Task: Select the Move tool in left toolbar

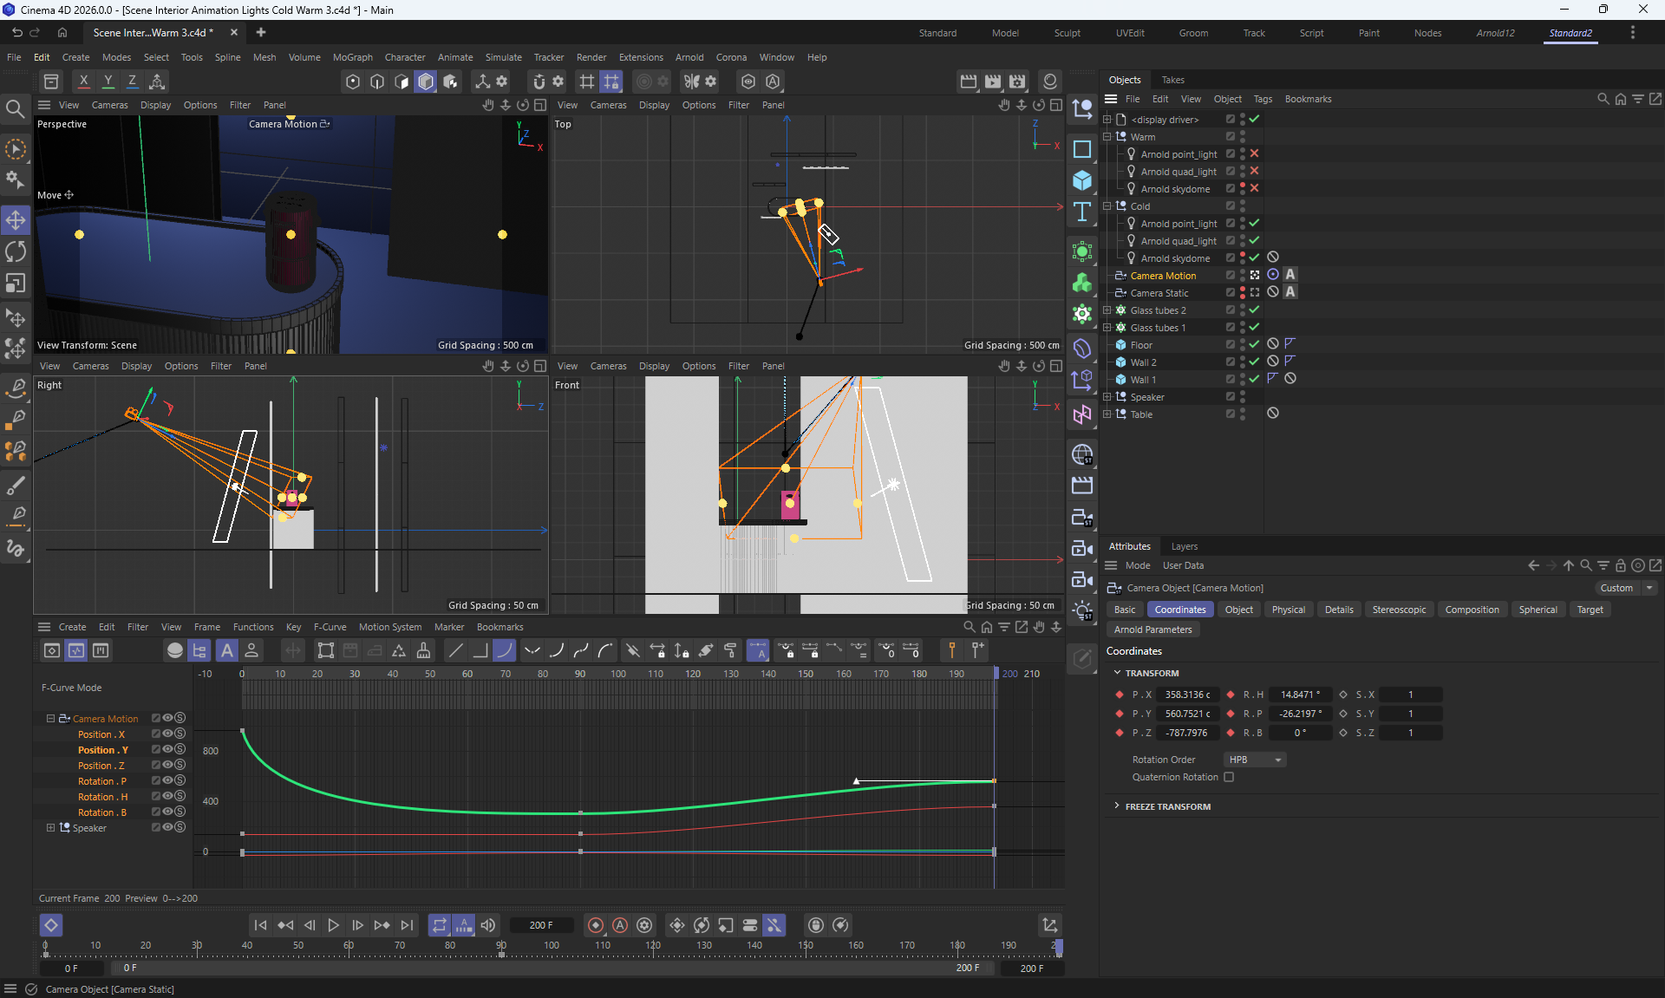Action: (x=16, y=220)
